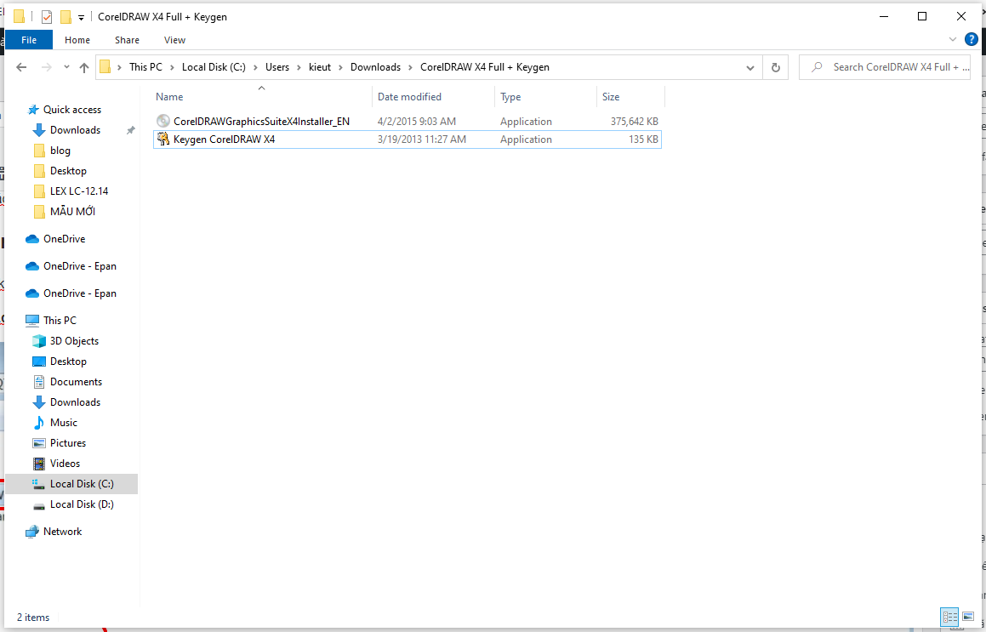Sort by the Name column header

coord(261,97)
